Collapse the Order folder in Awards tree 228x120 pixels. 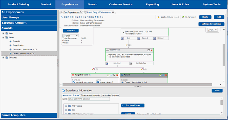[x=3, y=37]
